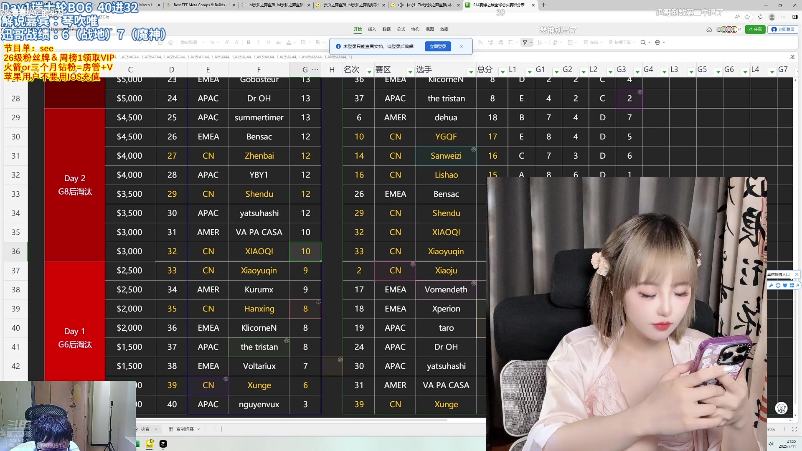Dismiss the login notice banner
The height and width of the screenshot is (451, 802).
point(461,46)
